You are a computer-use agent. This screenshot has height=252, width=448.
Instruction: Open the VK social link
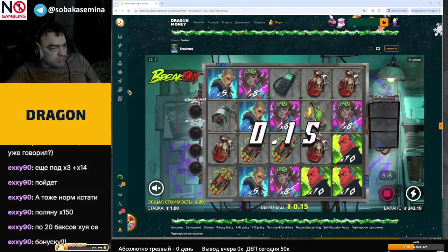[120, 195]
